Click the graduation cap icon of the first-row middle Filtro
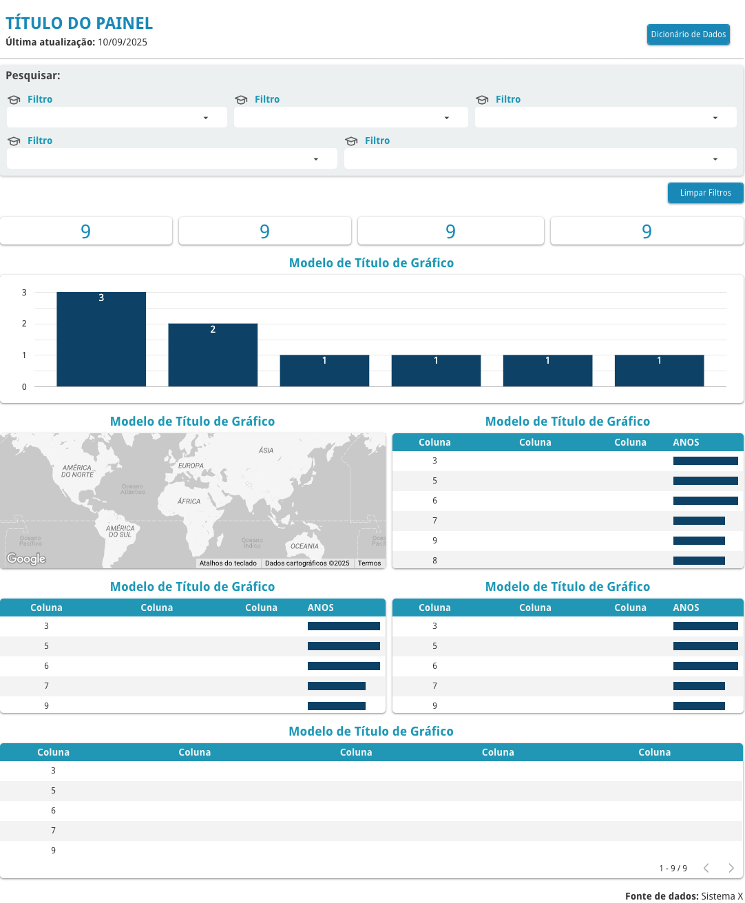745x903 pixels. click(x=241, y=100)
